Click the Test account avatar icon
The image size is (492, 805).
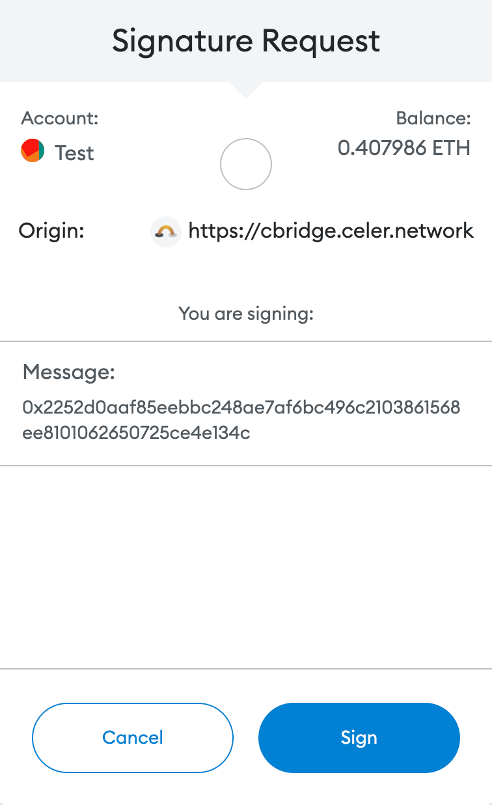point(33,151)
